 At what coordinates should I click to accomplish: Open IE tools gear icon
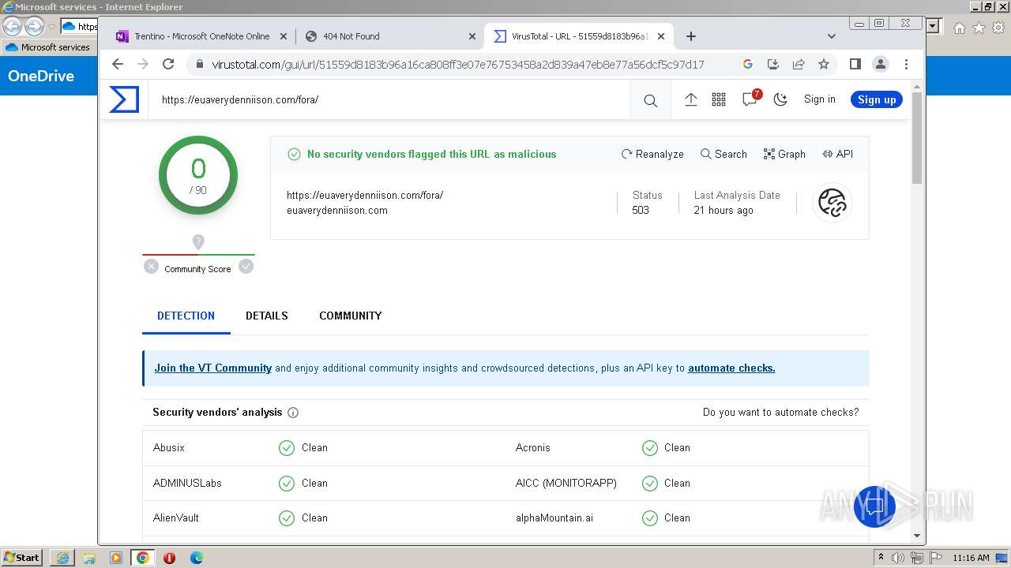[998, 27]
